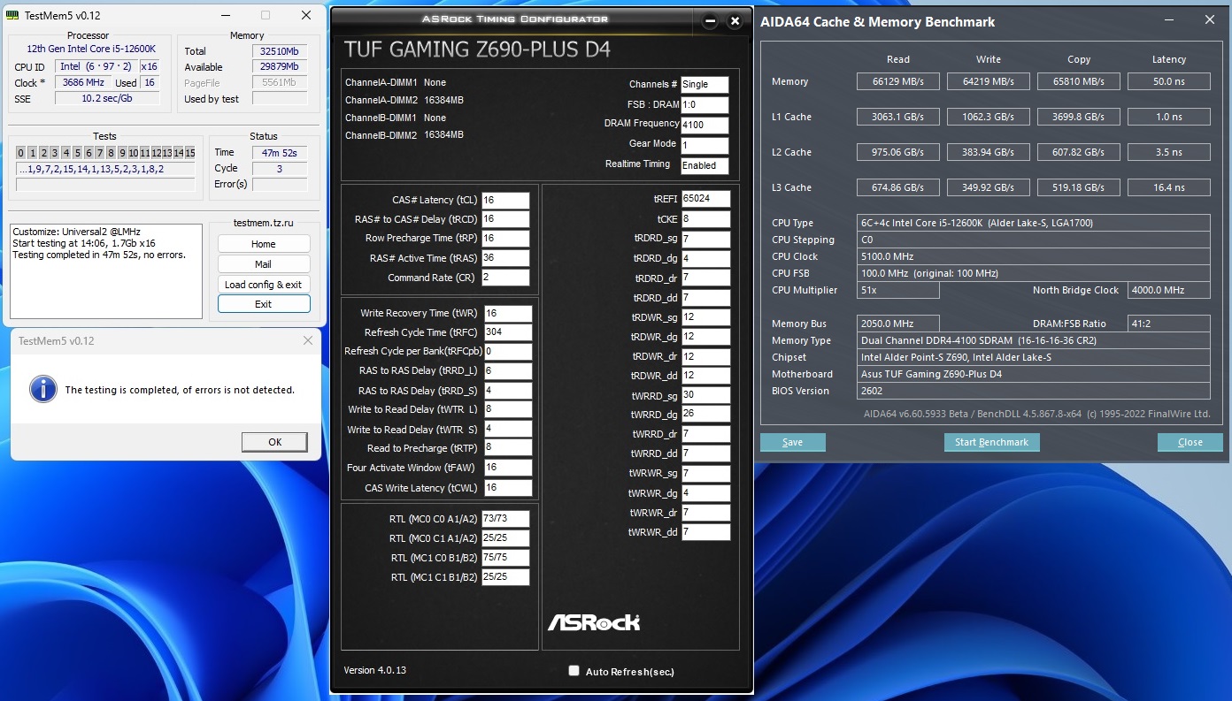Select the tWRWR_dd value field
Screen dimensions: 1232x701
click(705, 532)
